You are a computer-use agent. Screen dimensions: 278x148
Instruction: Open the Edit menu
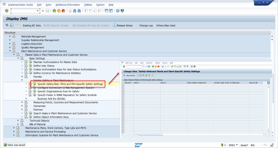[x=39, y=5]
